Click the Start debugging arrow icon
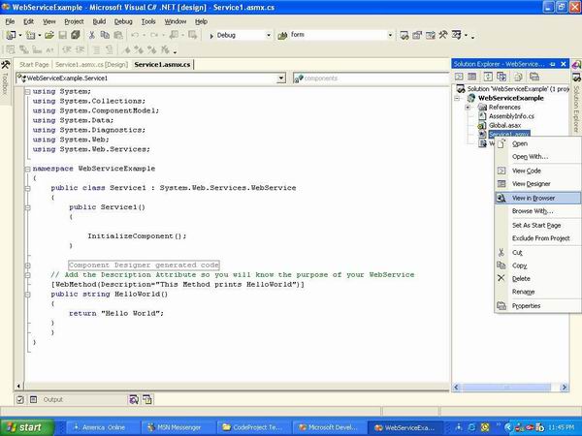Screen dimensions: 582x436 coord(212,35)
